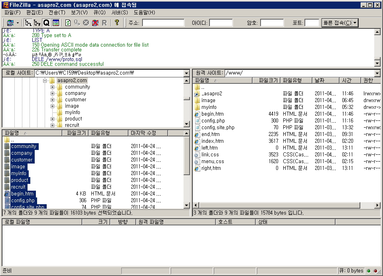The width and height of the screenshot is (383, 276).
Task: Click the message log scrollbar down arrow
Action: pos(377,63)
